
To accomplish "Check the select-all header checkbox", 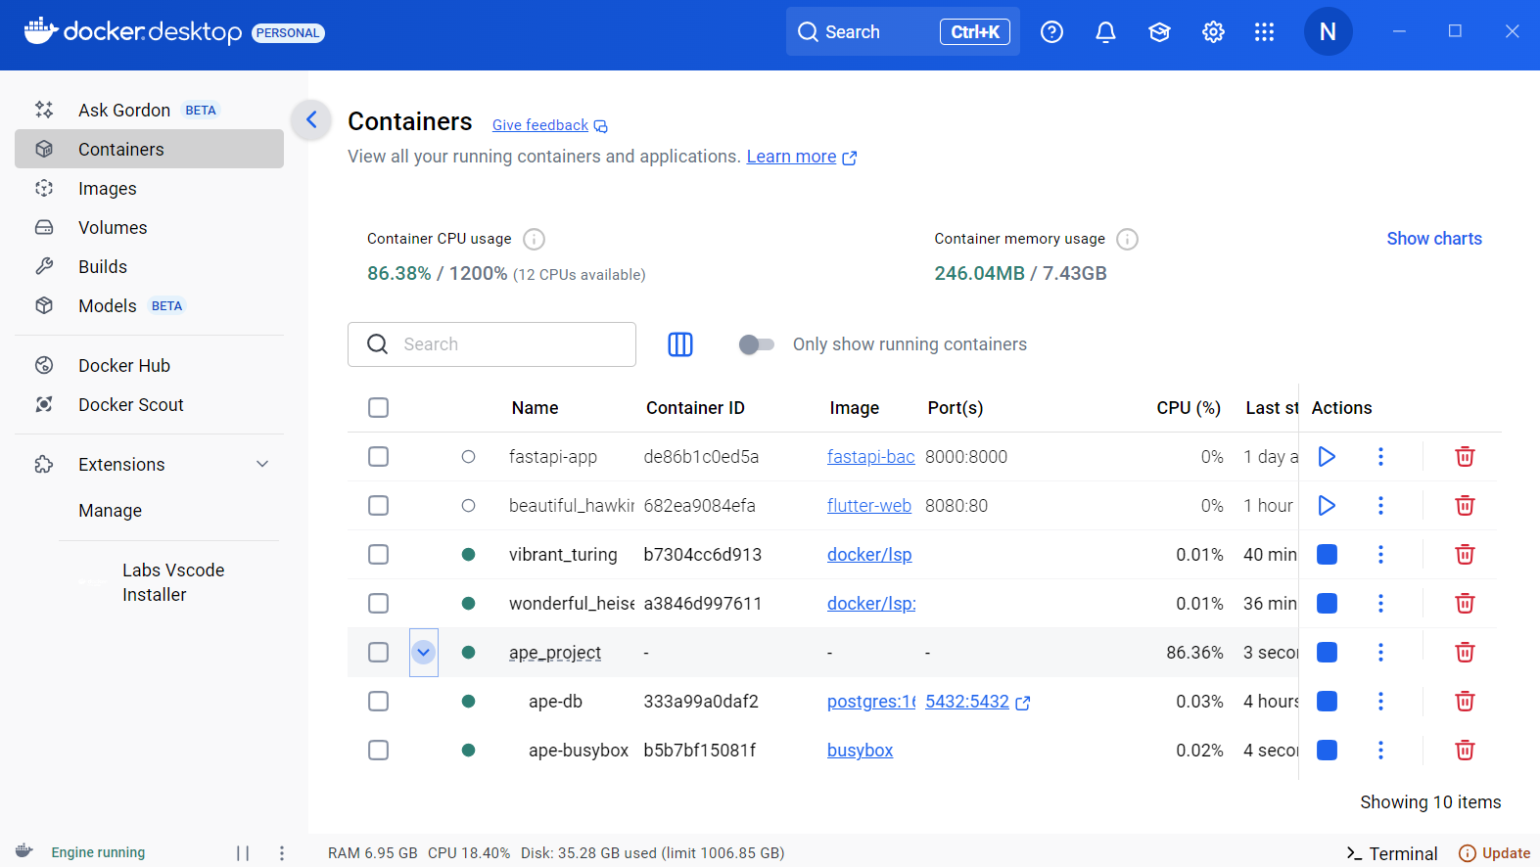I will coord(378,407).
